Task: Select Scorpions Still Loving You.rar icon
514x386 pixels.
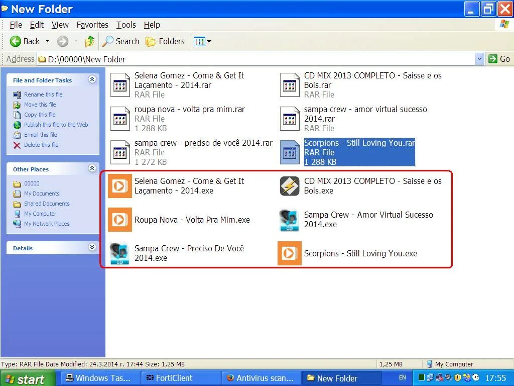Action: tap(290, 152)
